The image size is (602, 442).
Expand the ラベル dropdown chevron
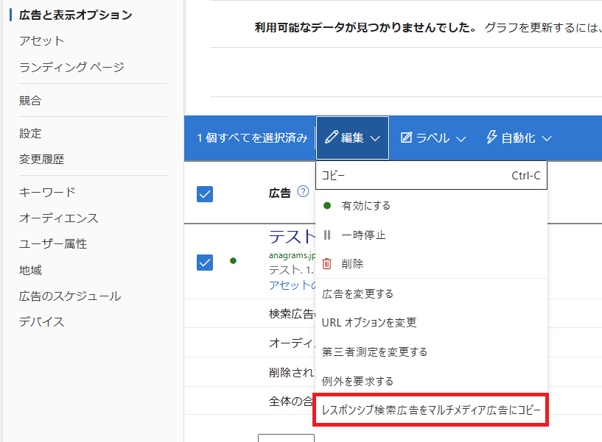coord(461,138)
